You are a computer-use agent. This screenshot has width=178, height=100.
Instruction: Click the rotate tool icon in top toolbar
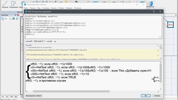coord(46,1)
